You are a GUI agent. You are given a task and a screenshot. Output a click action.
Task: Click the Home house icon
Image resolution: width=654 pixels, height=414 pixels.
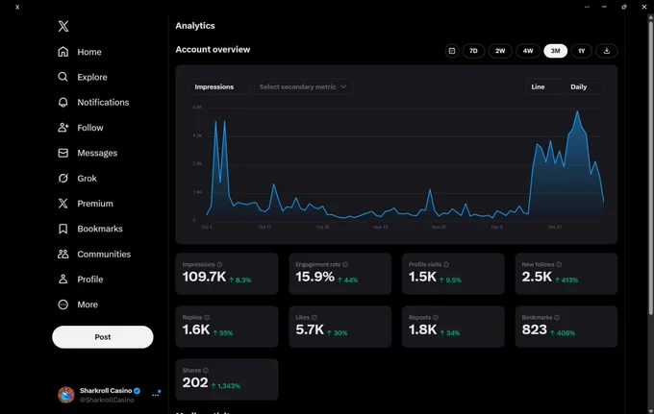(63, 52)
